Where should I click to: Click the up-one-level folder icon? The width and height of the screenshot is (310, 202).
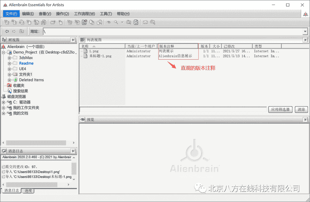[22, 31]
